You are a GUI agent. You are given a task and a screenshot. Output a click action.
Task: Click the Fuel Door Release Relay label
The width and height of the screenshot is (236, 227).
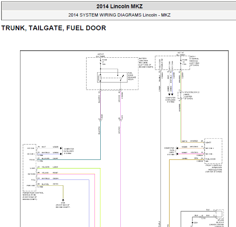[132, 76]
